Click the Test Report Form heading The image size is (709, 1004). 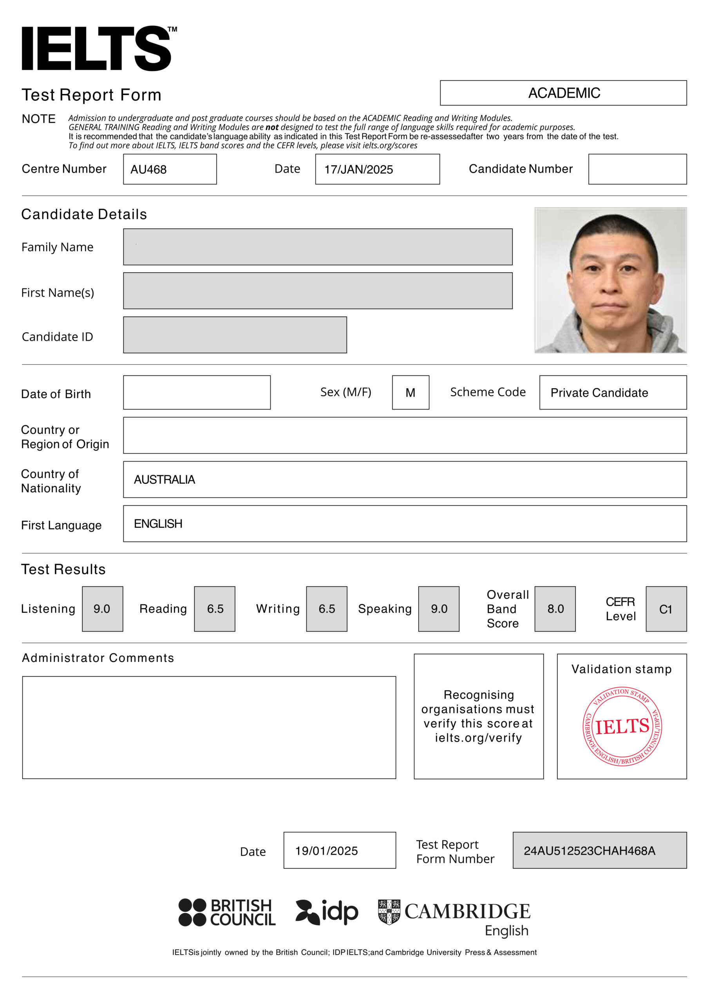[x=91, y=95]
